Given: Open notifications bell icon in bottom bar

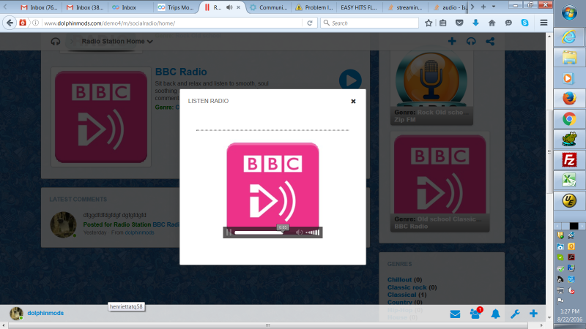Looking at the screenshot, I should coord(495,314).
